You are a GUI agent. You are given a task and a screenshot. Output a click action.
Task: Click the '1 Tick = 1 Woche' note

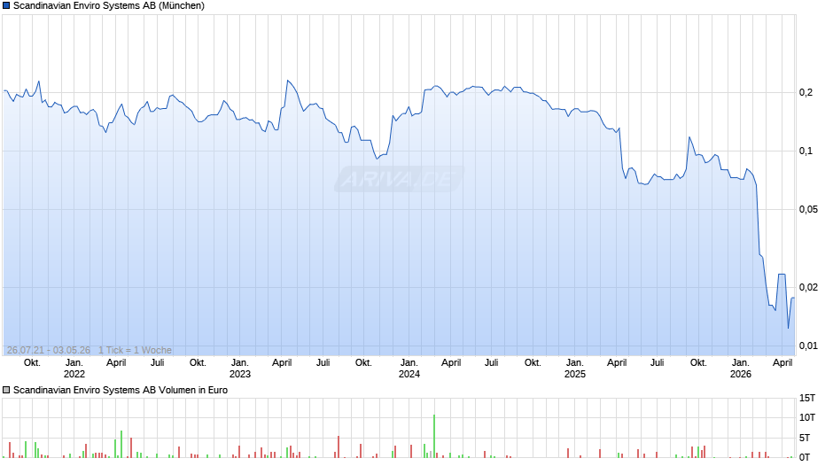coord(135,350)
